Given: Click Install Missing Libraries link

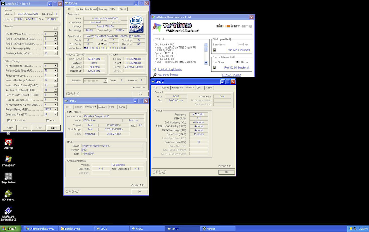Looking at the screenshot, I should pos(170,69).
